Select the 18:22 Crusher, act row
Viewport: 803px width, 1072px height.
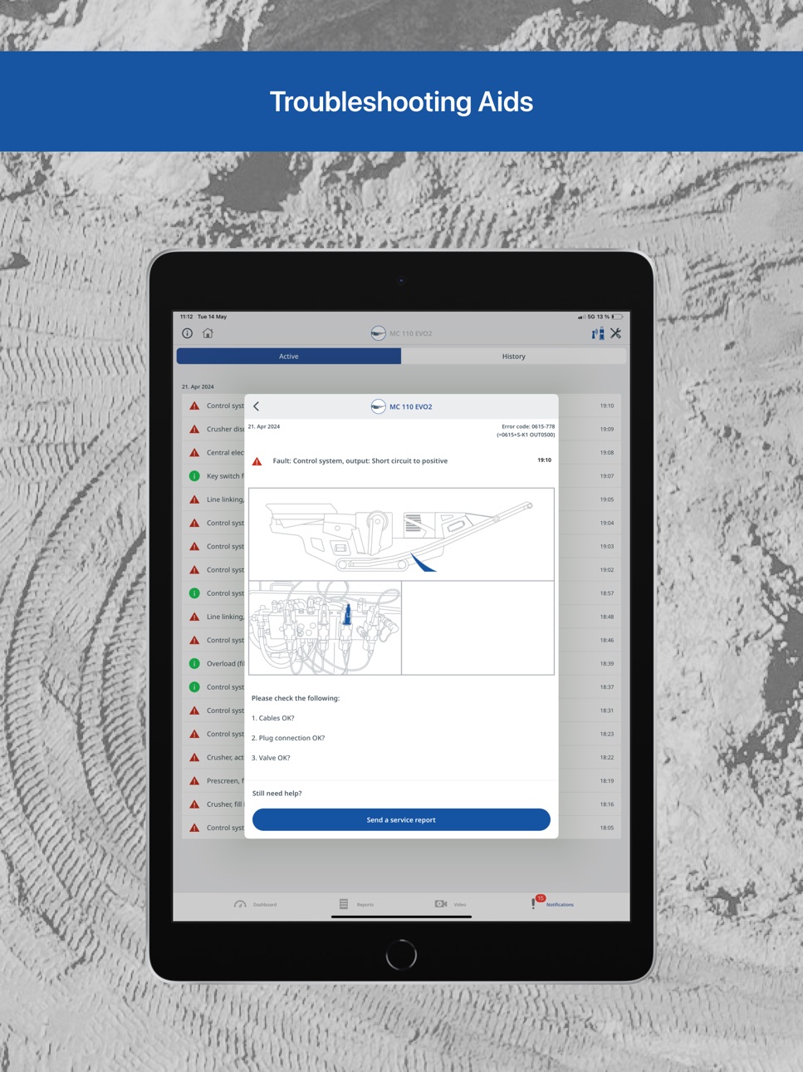401,758
